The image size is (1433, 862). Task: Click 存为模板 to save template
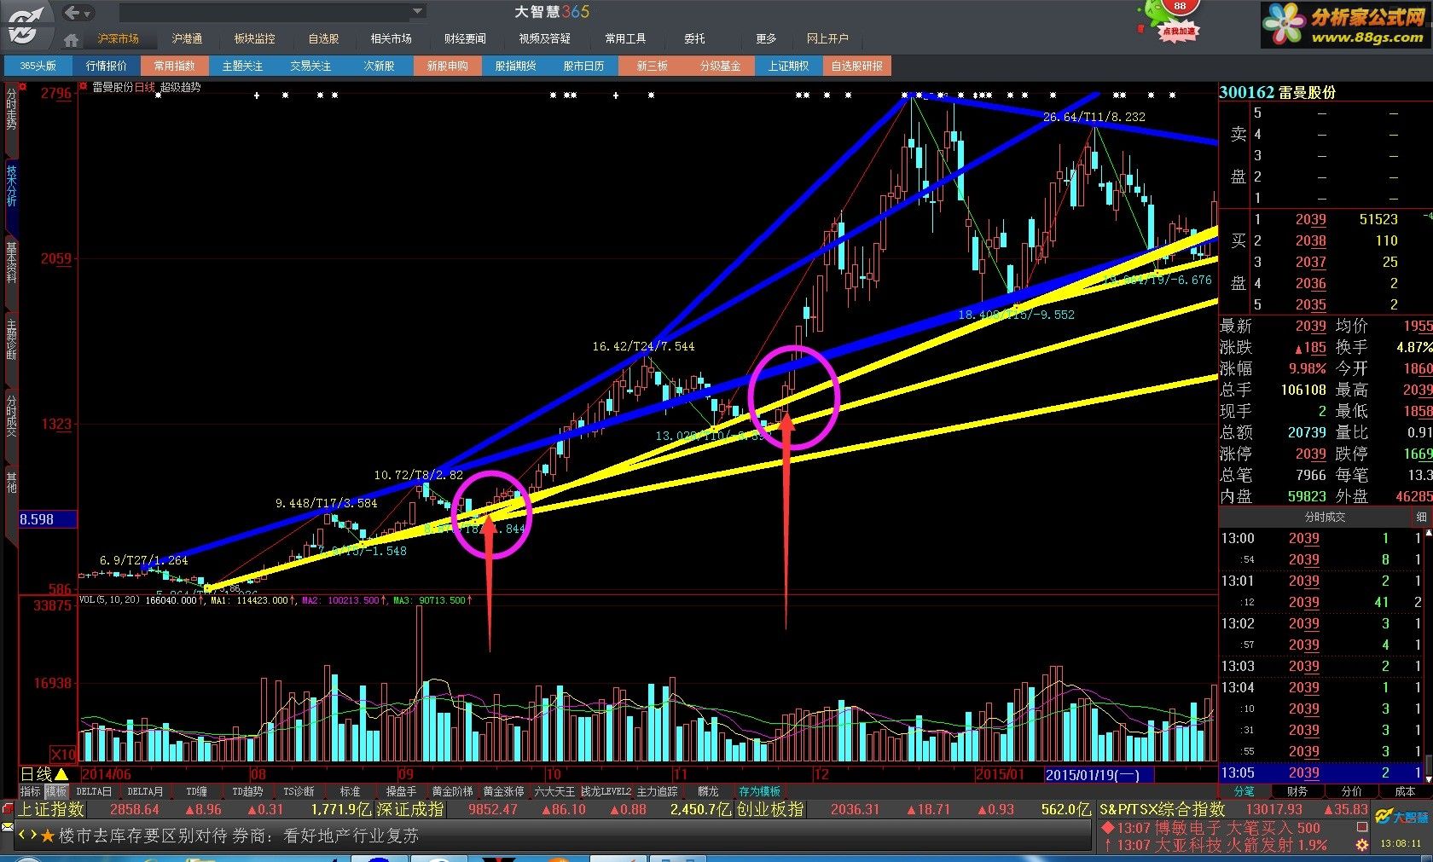click(x=759, y=791)
